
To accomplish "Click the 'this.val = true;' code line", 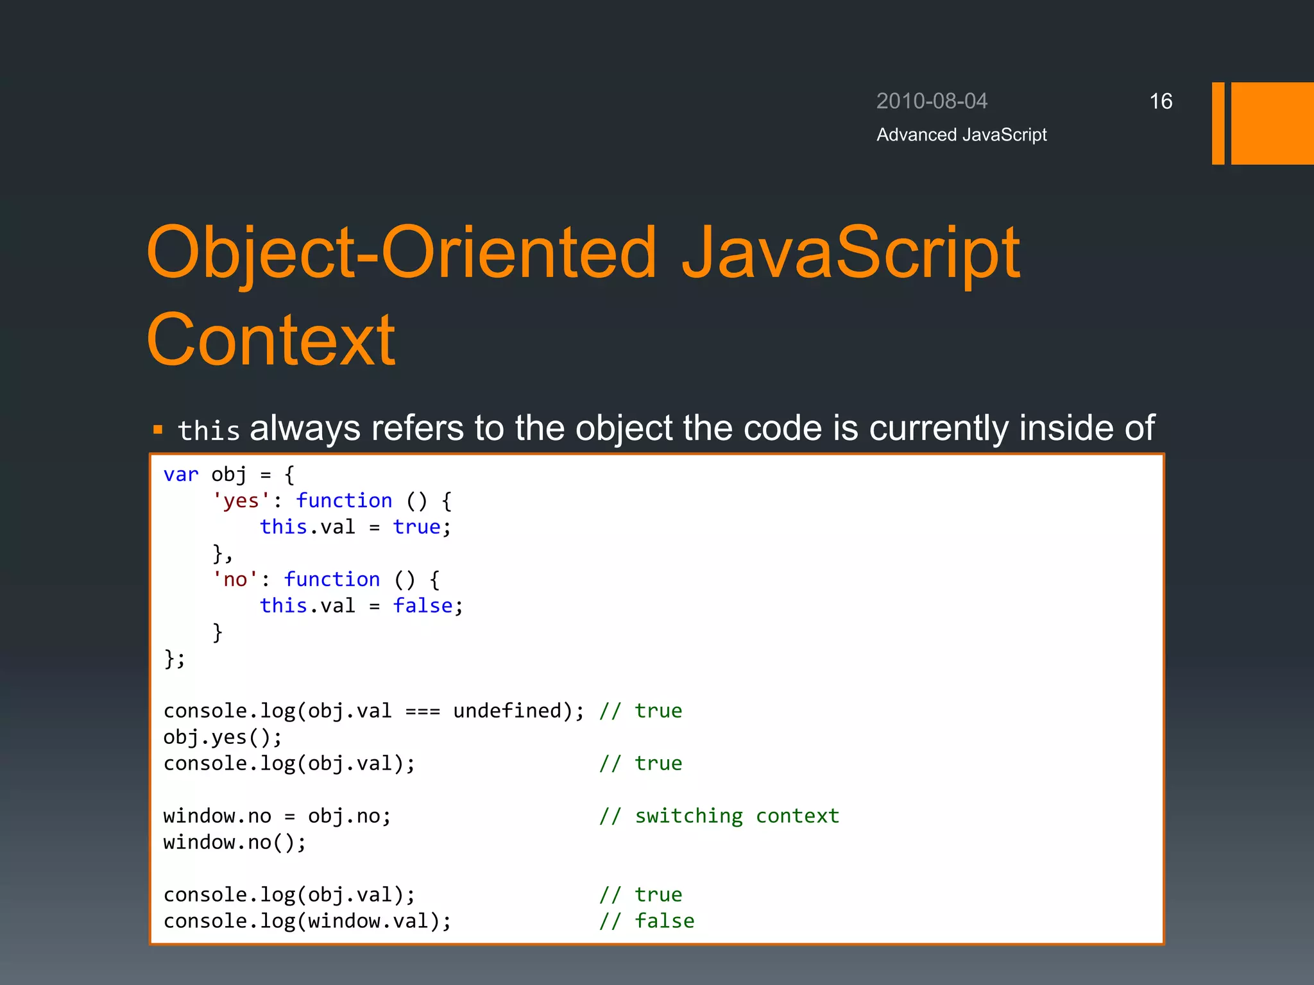I will 355,527.
